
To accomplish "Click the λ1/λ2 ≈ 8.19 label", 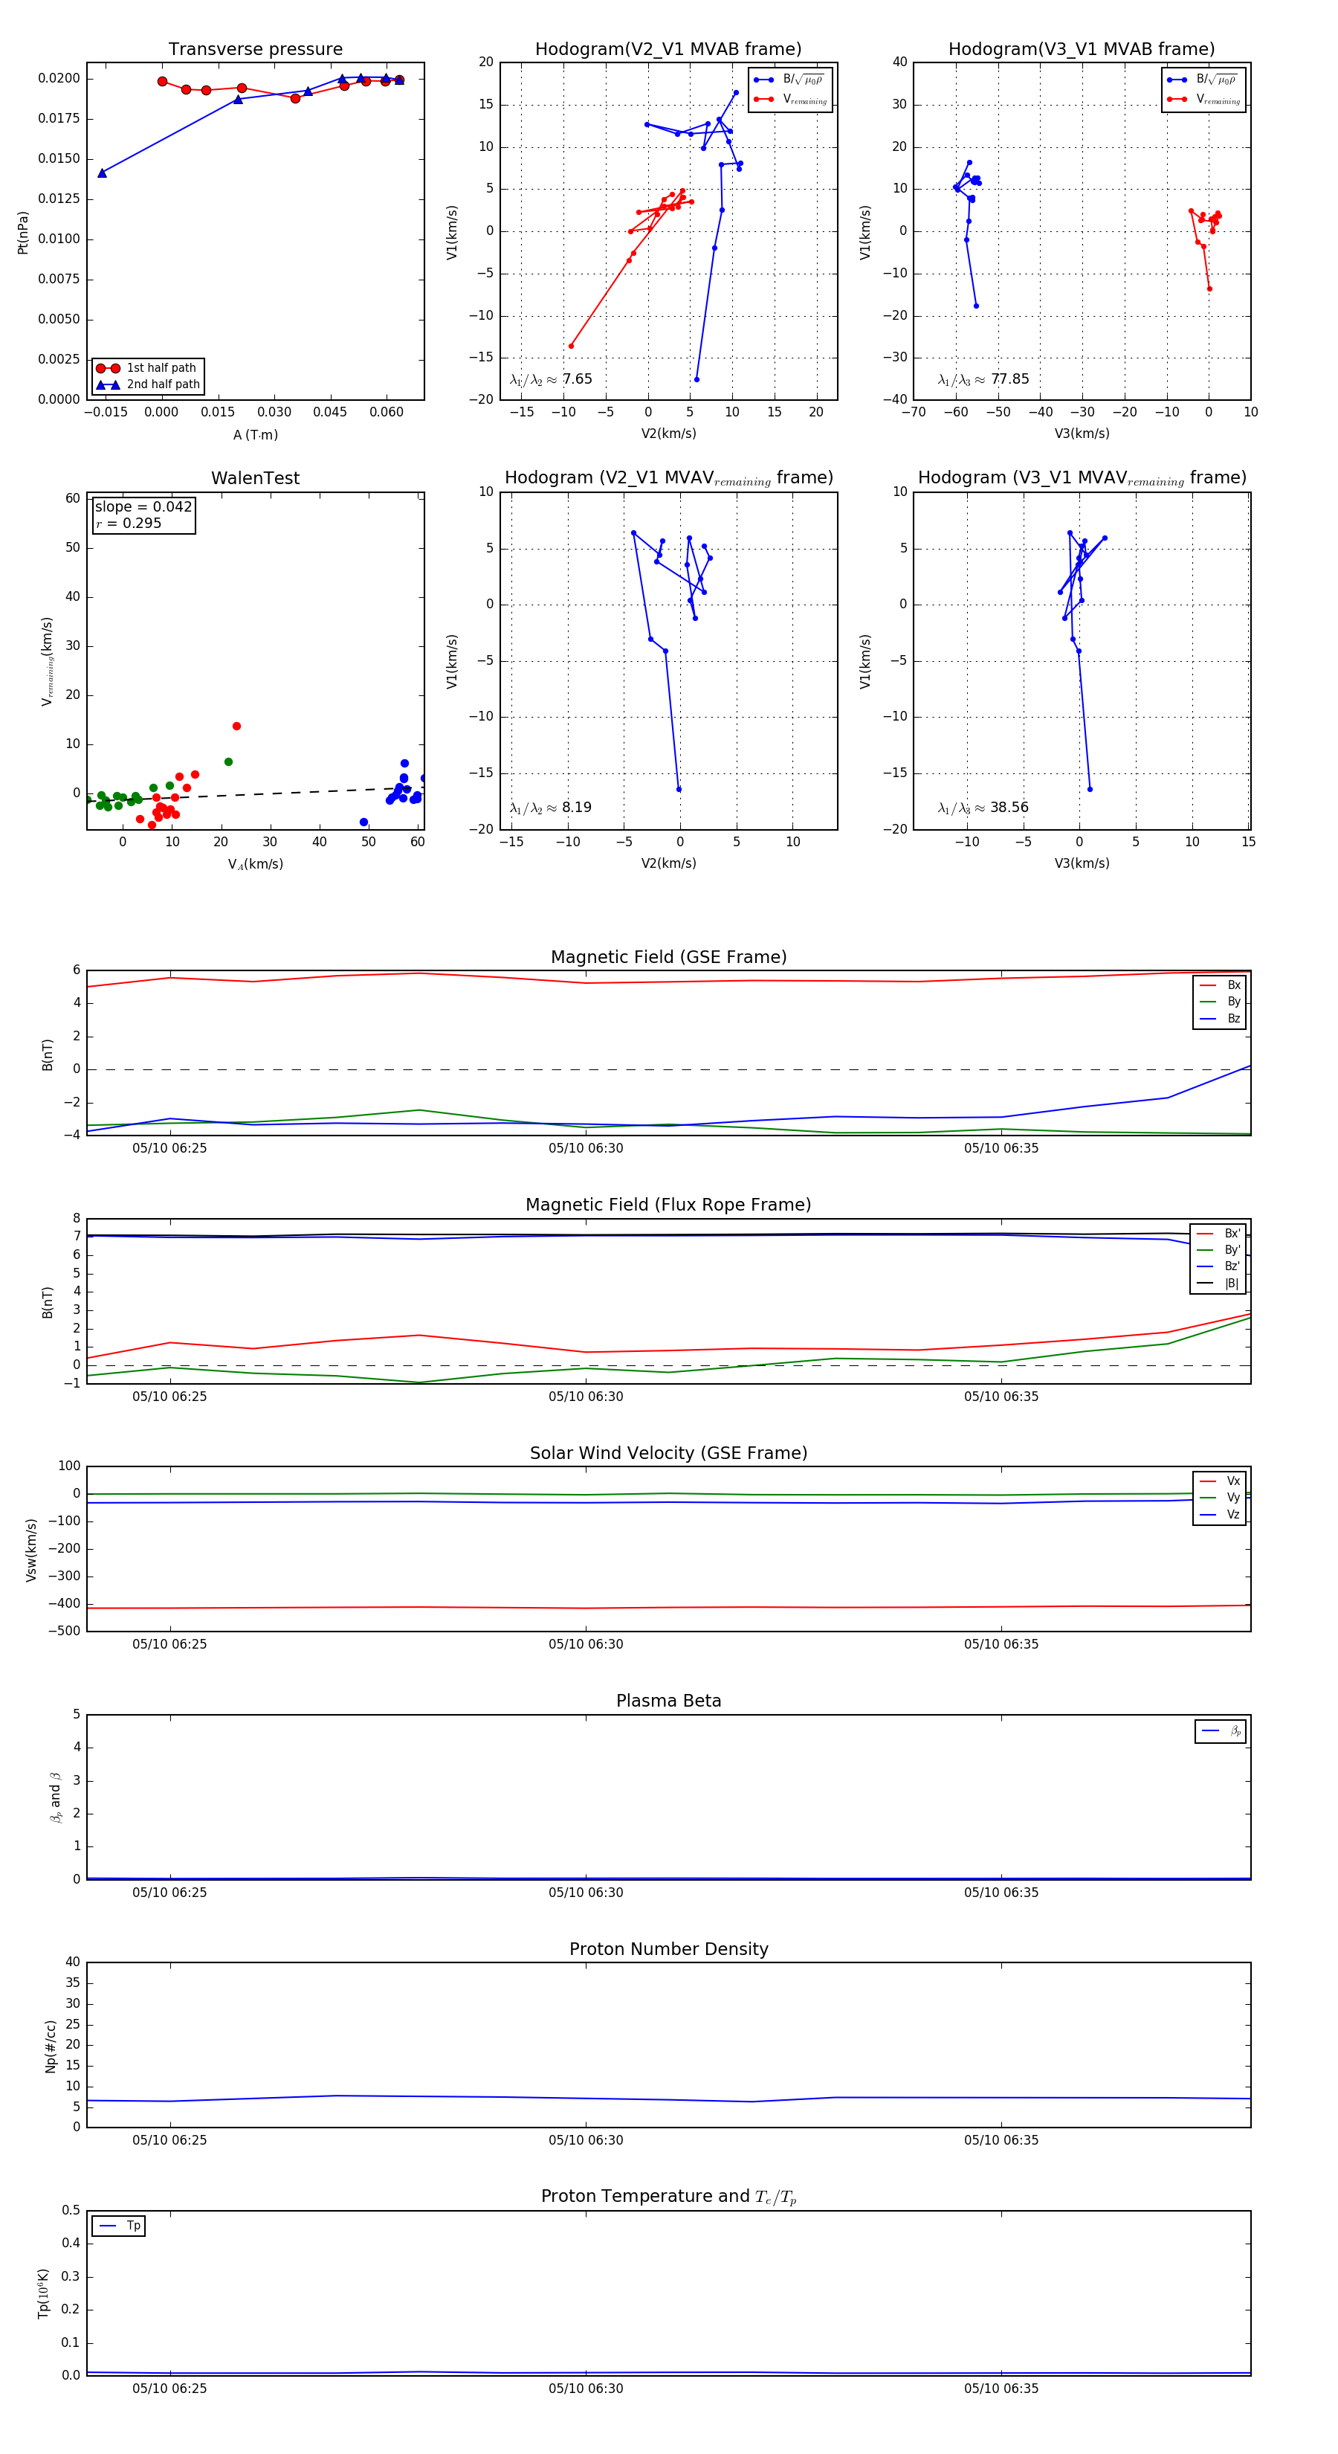I will 550,808.
